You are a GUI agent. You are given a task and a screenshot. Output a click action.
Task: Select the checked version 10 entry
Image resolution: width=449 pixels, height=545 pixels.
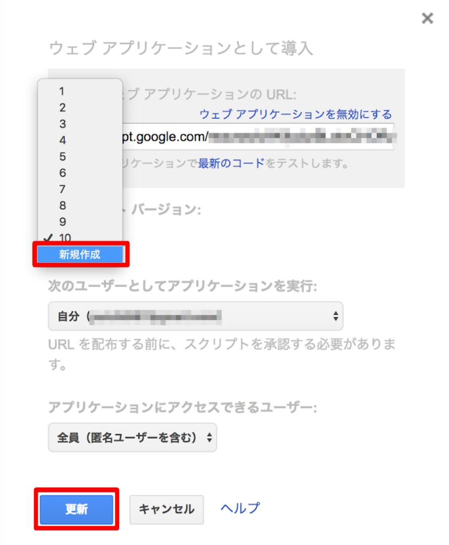coord(80,238)
